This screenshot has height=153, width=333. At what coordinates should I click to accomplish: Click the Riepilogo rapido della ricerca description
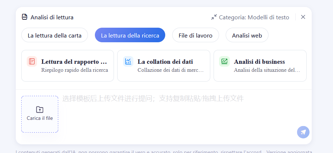coord(75,70)
